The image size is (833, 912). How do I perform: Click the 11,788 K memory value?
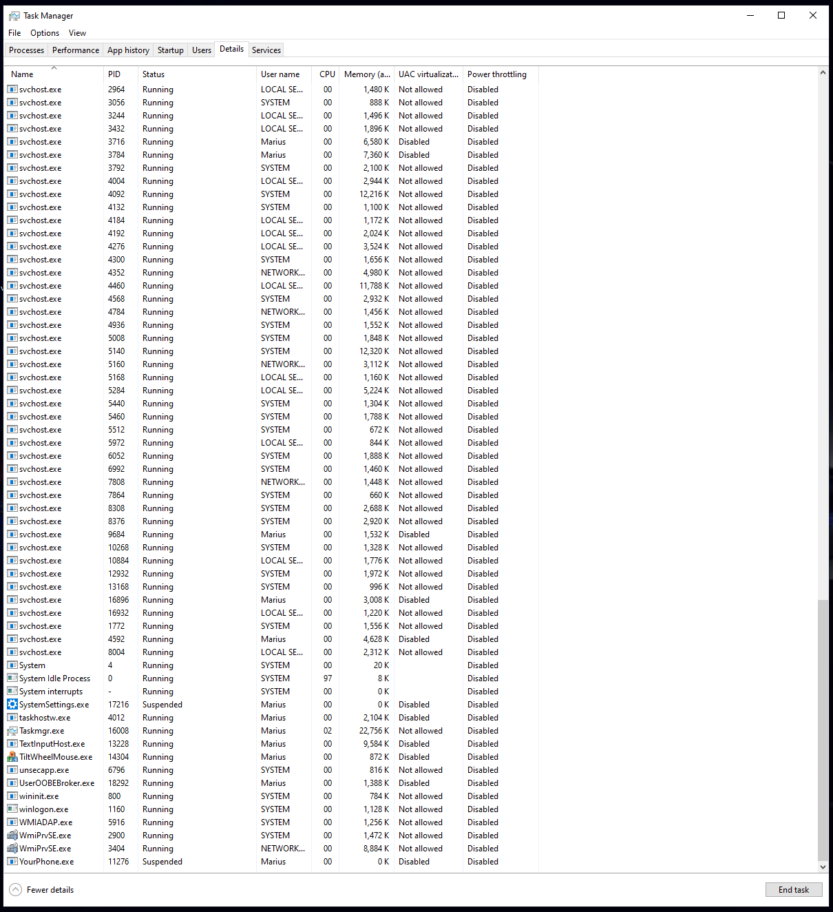coord(374,286)
